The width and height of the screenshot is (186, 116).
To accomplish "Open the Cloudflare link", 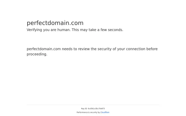I will [x=105, y=112].
